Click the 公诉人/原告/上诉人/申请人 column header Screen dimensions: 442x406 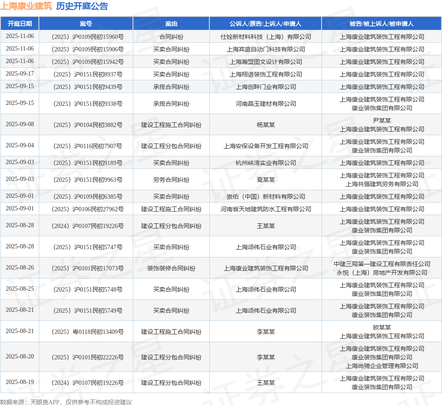point(265,24)
